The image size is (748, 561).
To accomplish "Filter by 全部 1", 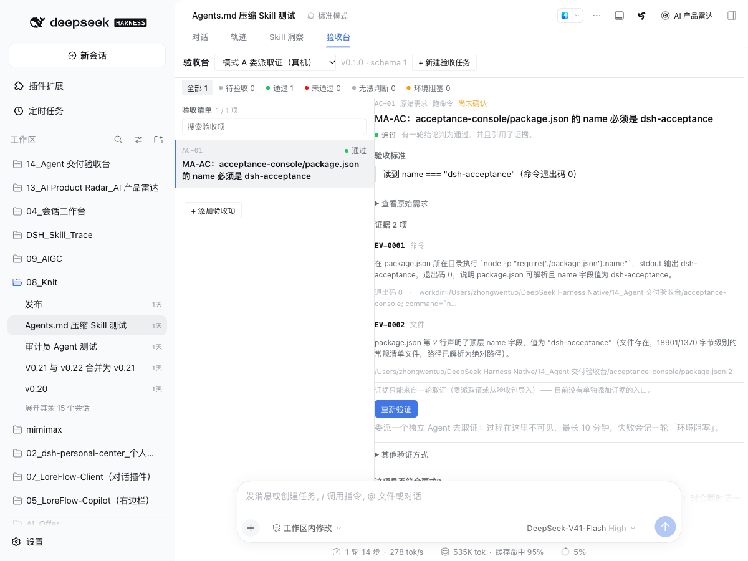I will click(x=198, y=89).
